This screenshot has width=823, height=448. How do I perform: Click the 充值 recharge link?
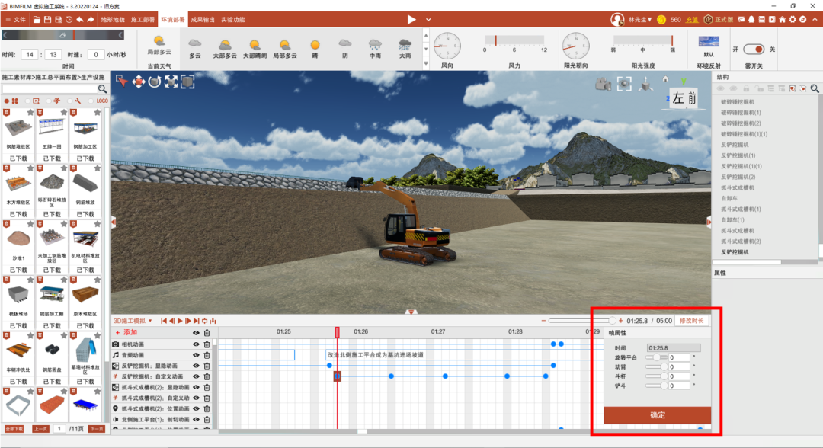tap(692, 19)
